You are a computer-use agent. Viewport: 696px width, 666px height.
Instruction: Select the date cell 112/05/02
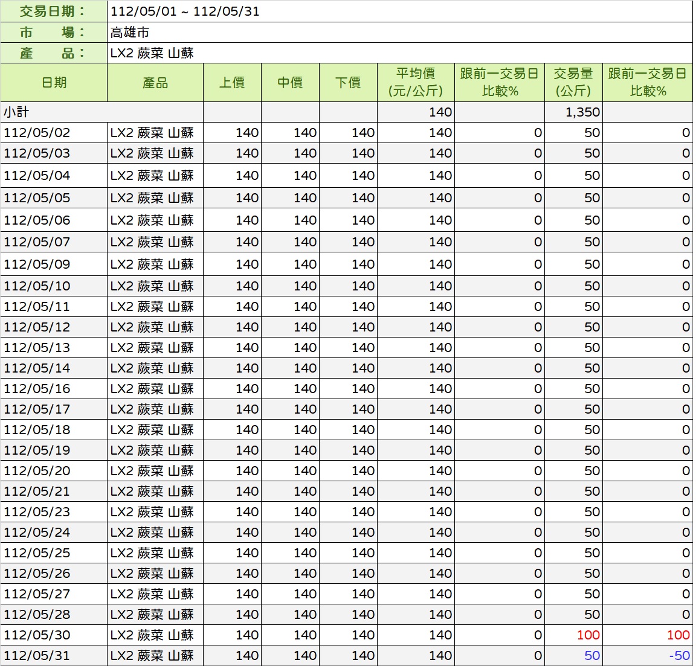click(x=37, y=133)
